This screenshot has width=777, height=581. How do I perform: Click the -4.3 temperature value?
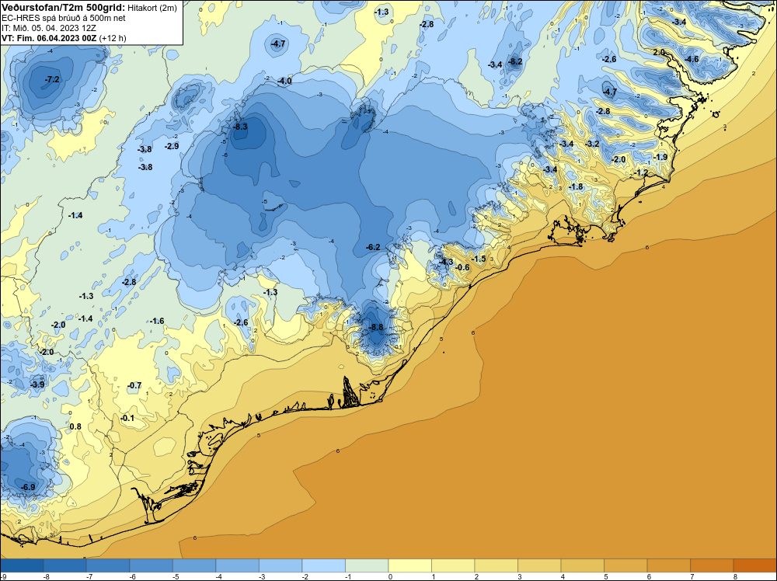pos(446,262)
